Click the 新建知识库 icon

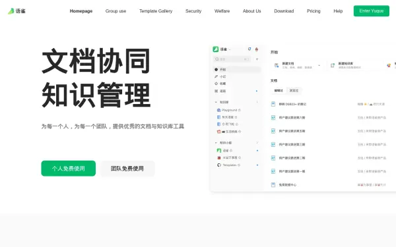click(x=333, y=65)
